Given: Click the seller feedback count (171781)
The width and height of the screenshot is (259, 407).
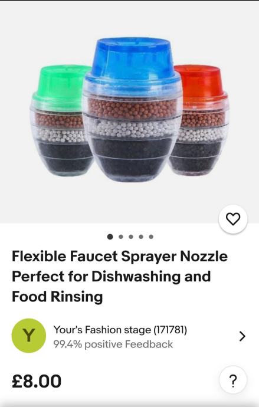Looking at the screenshot, I should [171, 330].
